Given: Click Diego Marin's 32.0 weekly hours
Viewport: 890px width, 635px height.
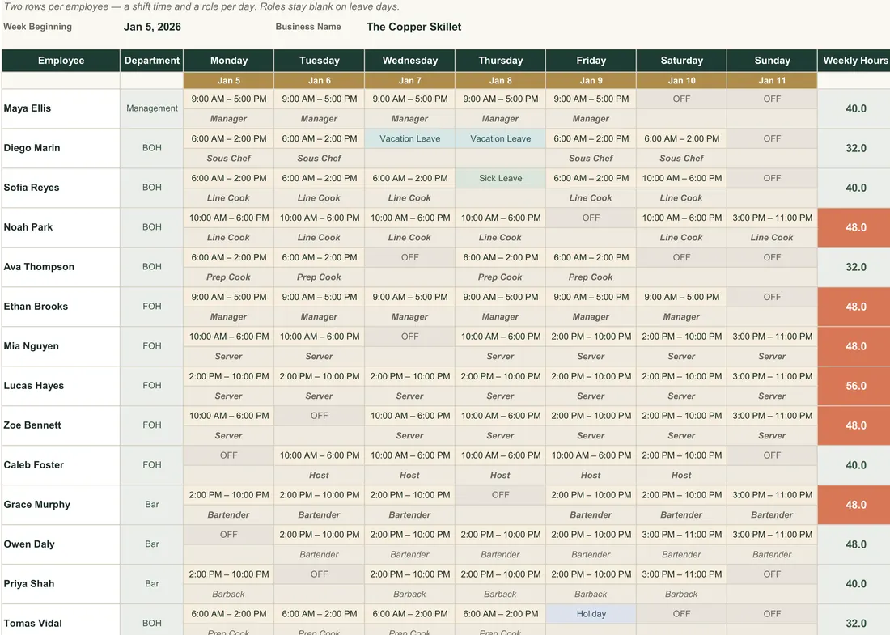Looking at the screenshot, I should 855,148.
